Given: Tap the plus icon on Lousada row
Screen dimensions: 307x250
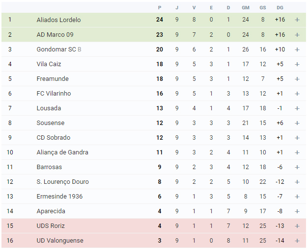Looking at the screenshot, I should click(x=297, y=108).
